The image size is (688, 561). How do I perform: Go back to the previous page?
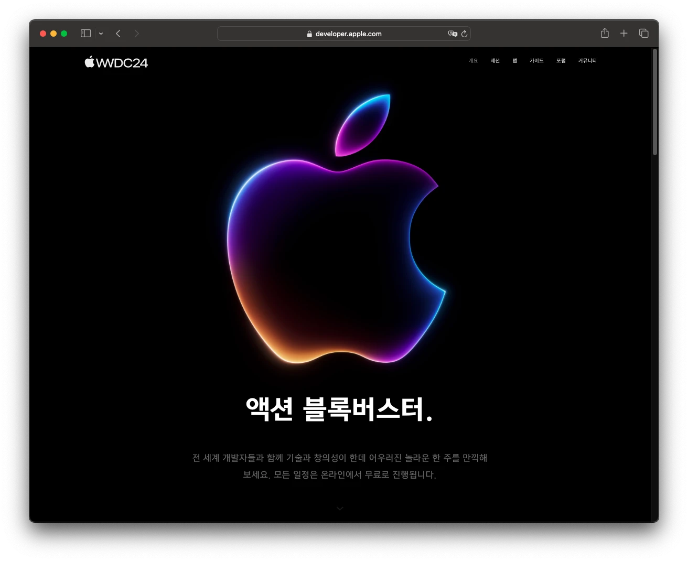pyautogui.click(x=119, y=34)
